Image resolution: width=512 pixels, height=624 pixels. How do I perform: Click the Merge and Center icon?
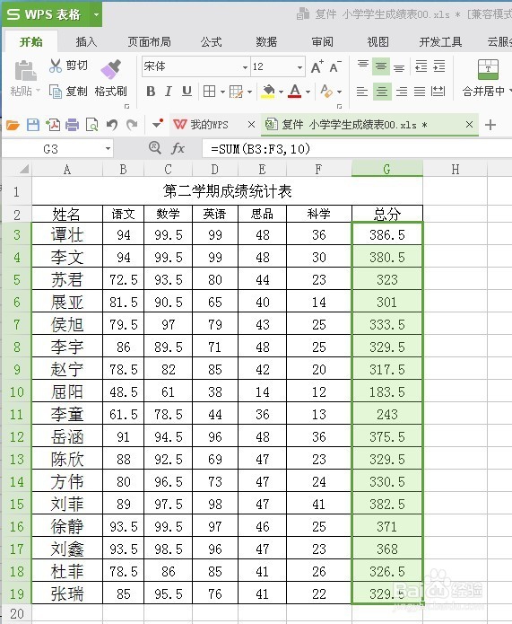pyautogui.click(x=488, y=69)
